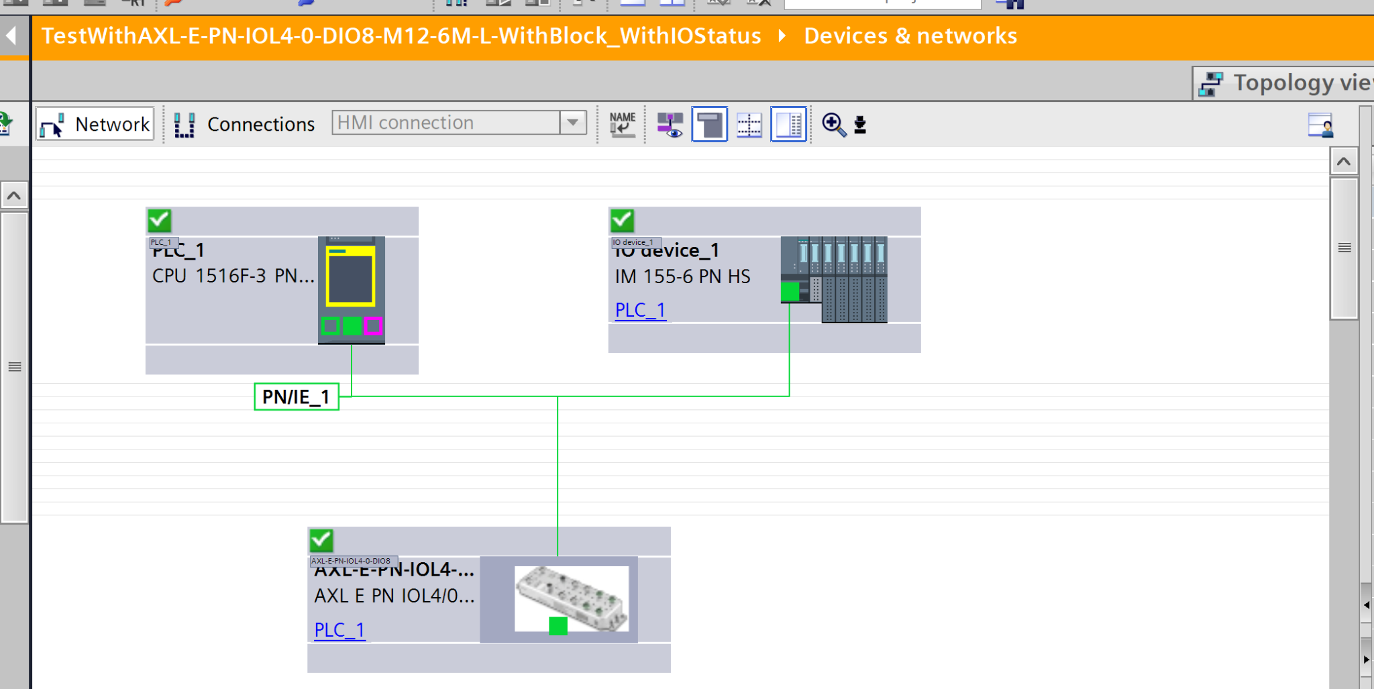Open the HMI connection type dropdown

(x=573, y=123)
